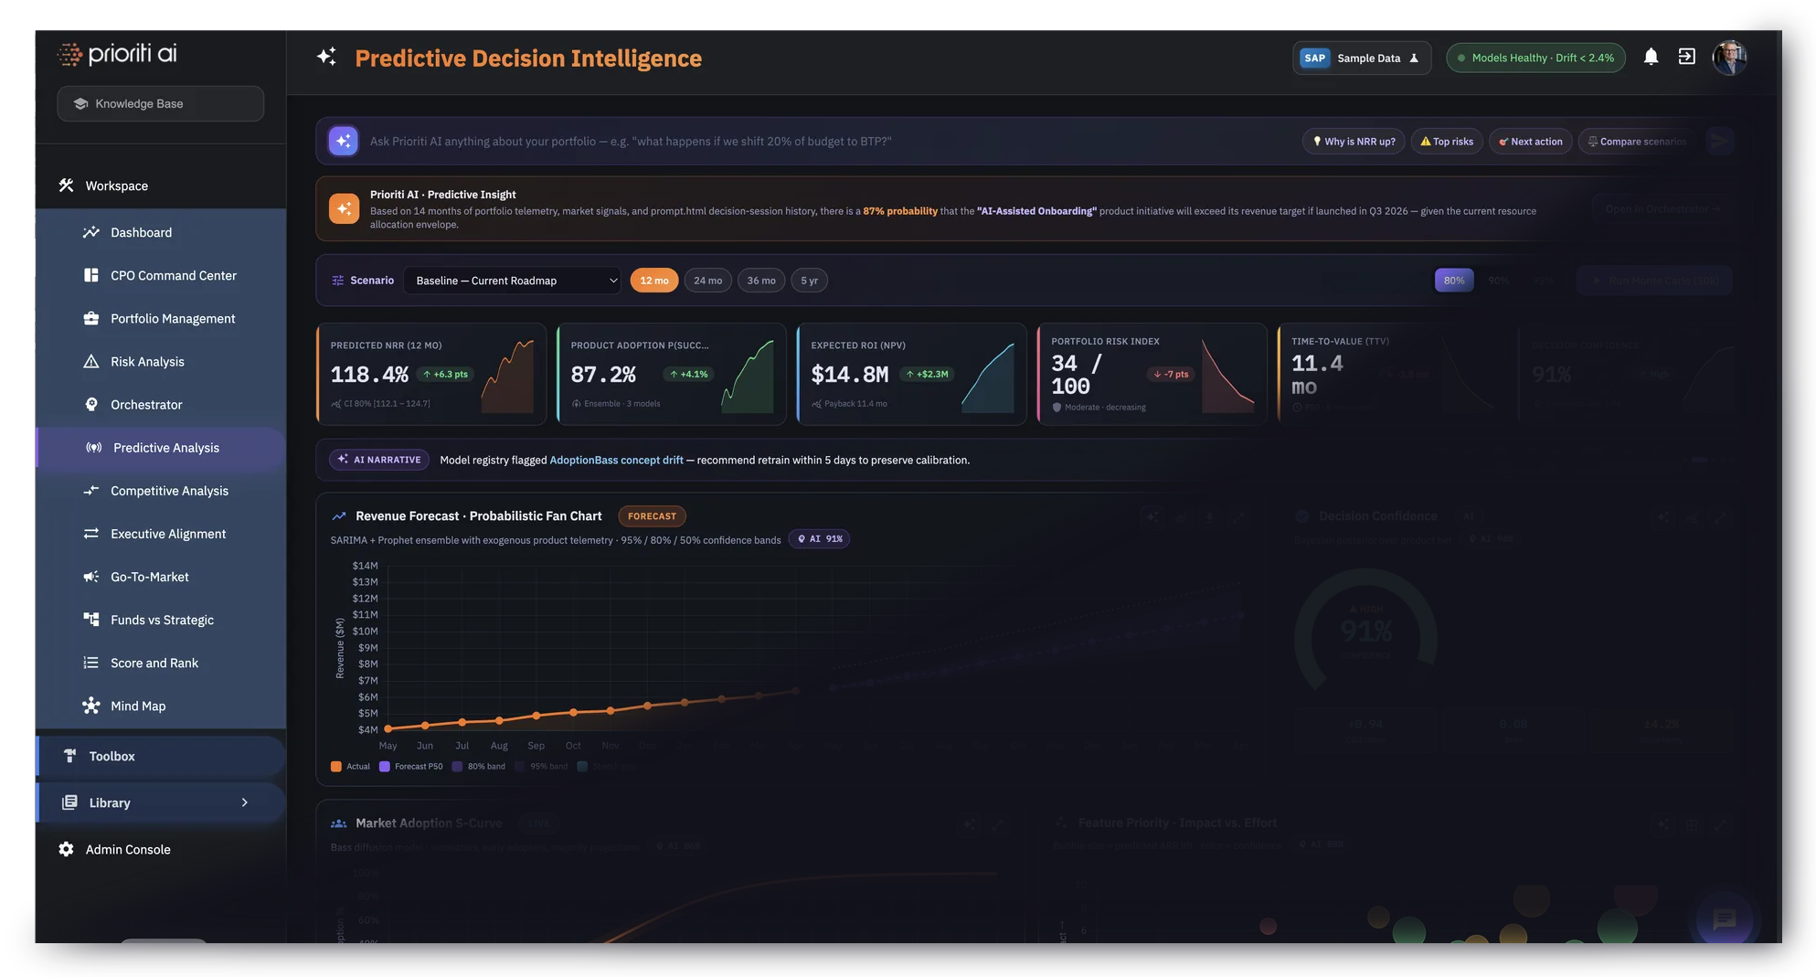
Task: Click the 'Top risks' suggestion chip
Action: pos(1447,142)
